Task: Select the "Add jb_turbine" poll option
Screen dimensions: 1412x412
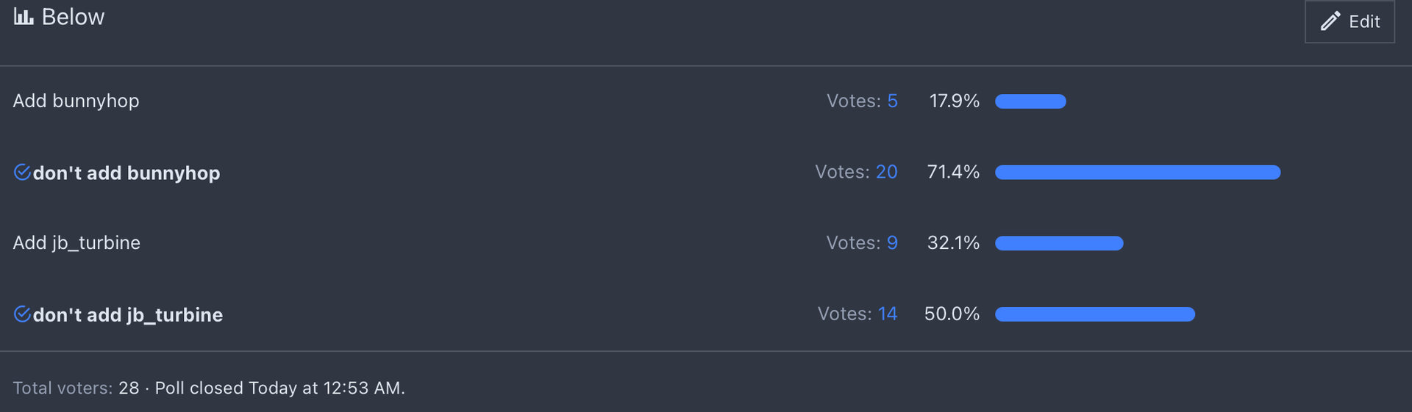Action: [76, 242]
